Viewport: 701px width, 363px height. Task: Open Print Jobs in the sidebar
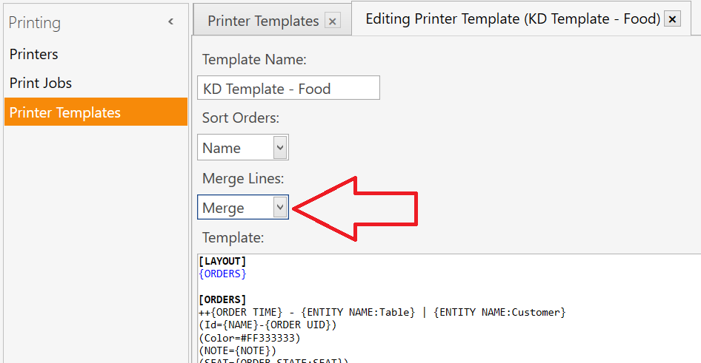[x=41, y=83]
